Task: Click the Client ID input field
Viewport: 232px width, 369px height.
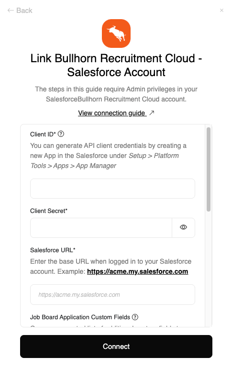Action: click(x=112, y=189)
